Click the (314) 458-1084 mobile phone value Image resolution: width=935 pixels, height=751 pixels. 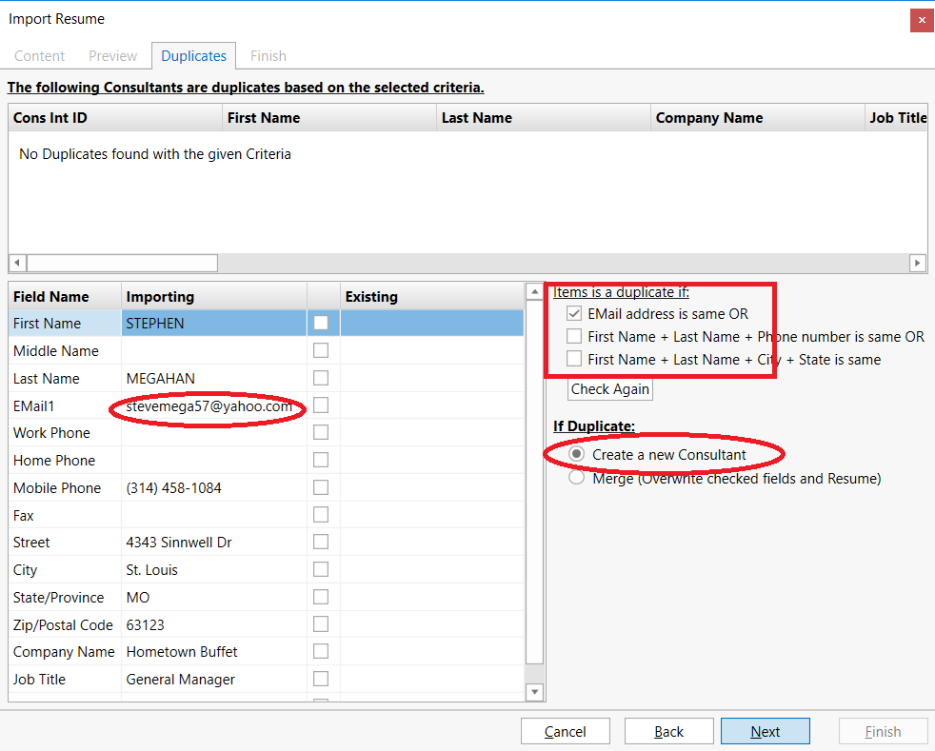point(214,487)
